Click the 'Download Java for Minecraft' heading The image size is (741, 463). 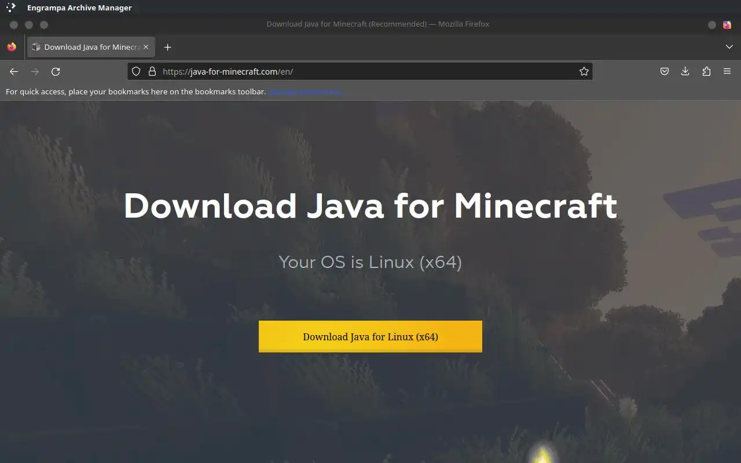tap(370, 205)
